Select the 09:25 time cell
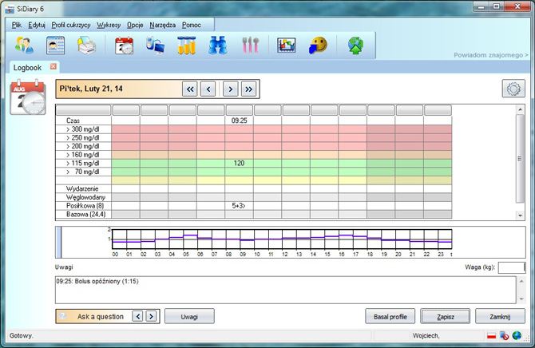535x348 pixels. (x=239, y=121)
